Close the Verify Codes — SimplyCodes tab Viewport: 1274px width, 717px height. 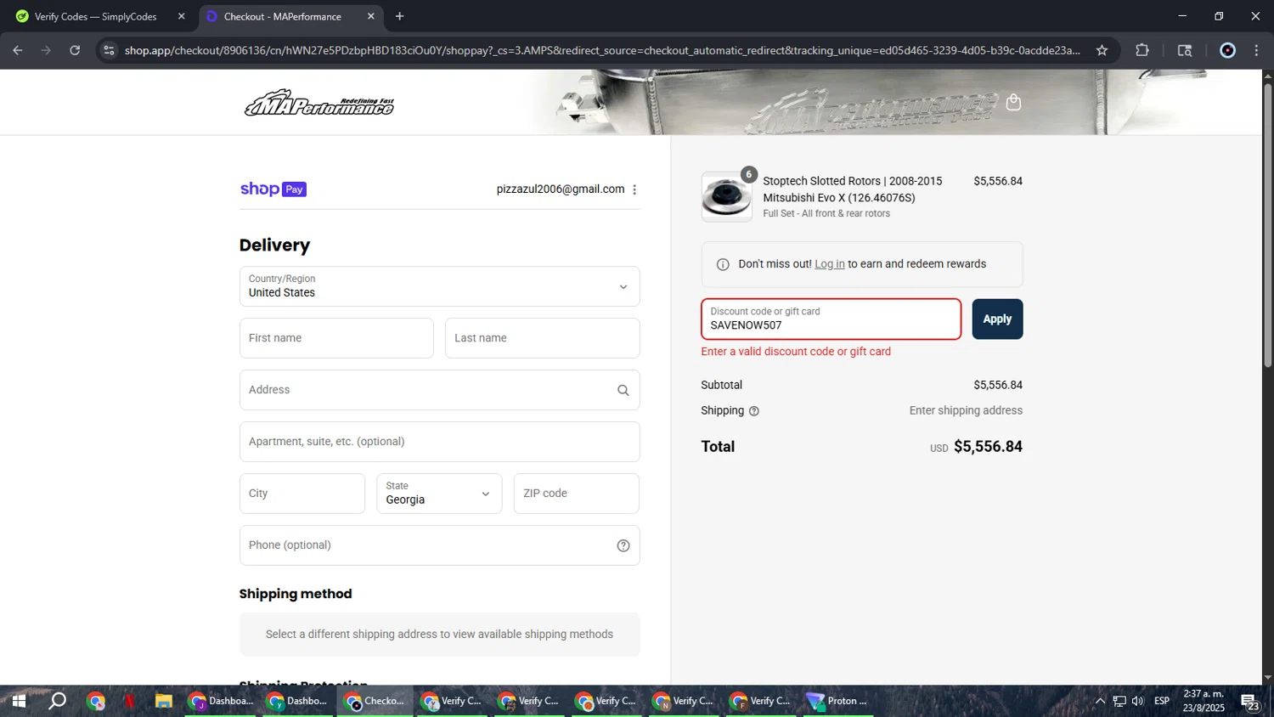click(181, 16)
